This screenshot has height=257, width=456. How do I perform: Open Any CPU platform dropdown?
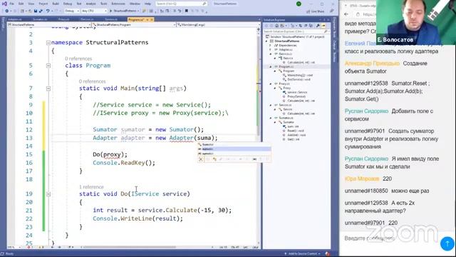point(94,11)
